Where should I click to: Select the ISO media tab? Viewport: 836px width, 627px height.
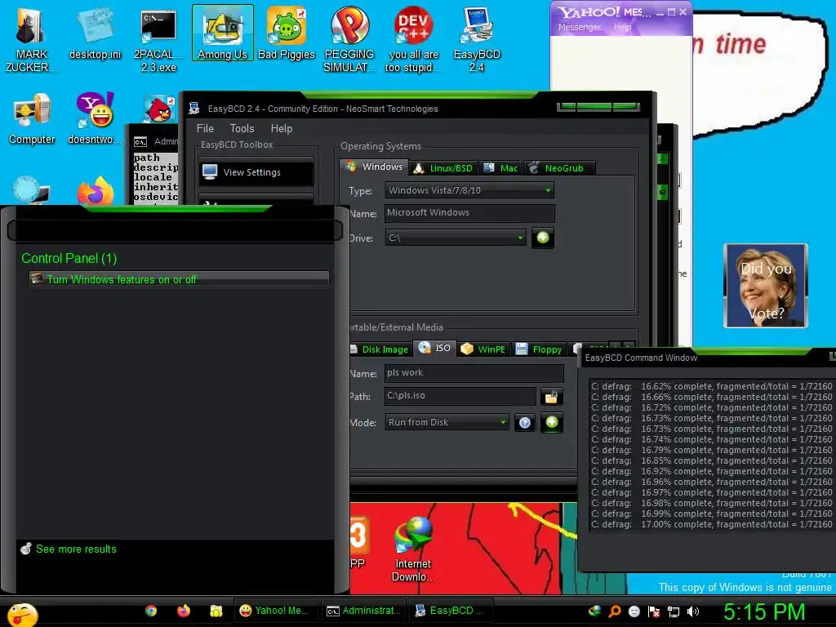pyautogui.click(x=435, y=348)
